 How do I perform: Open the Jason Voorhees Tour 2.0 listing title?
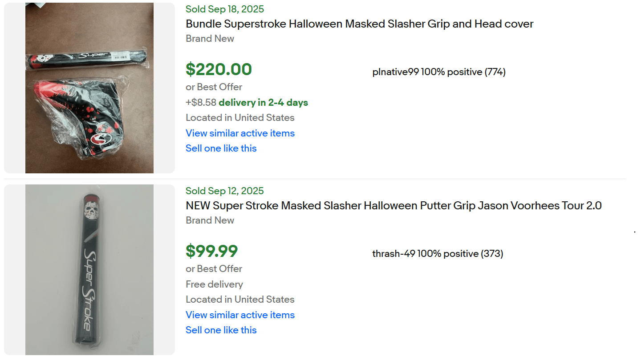point(394,206)
